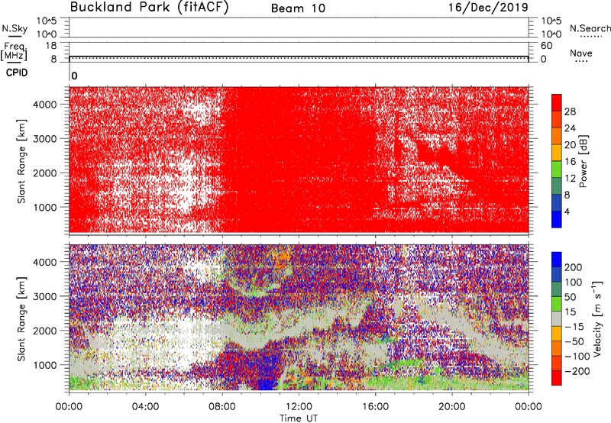
Task: Click the 'N.Search' legend label
Action: (590, 28)
